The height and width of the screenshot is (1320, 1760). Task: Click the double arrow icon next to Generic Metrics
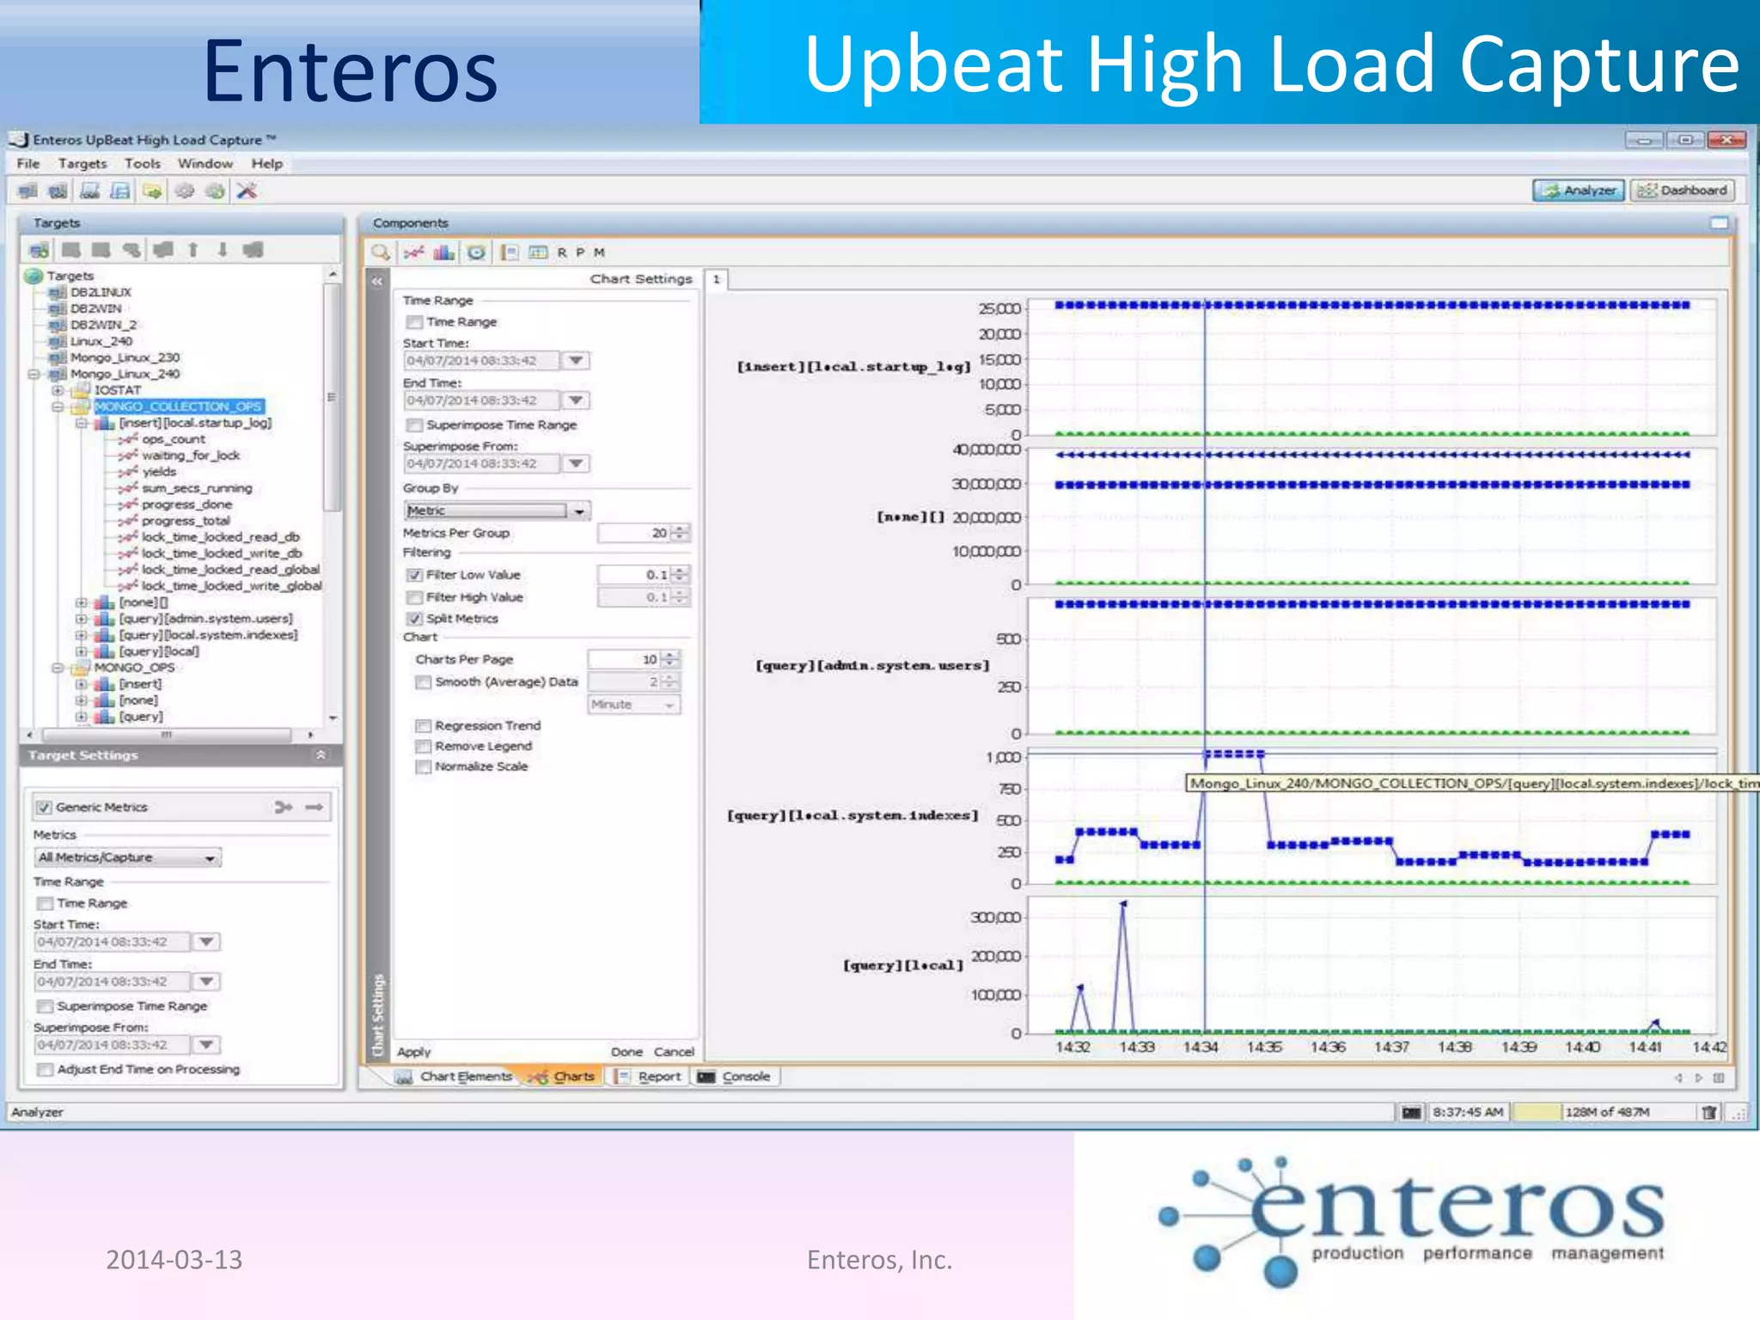click(284, 807)
